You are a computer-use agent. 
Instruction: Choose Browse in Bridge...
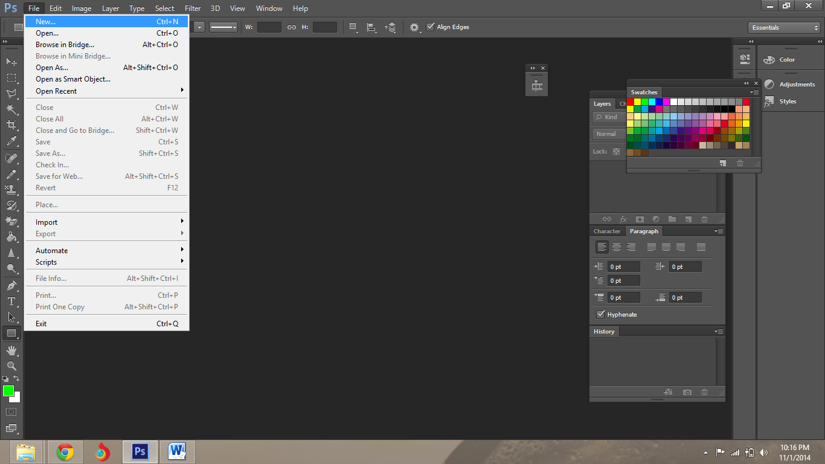[x=107, y=45]
